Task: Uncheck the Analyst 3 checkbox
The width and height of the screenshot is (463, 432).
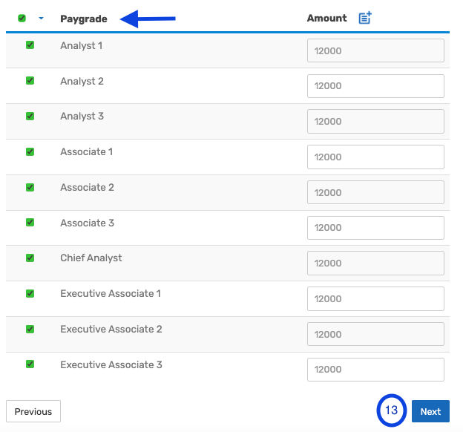Action: [x=30, y=116]
